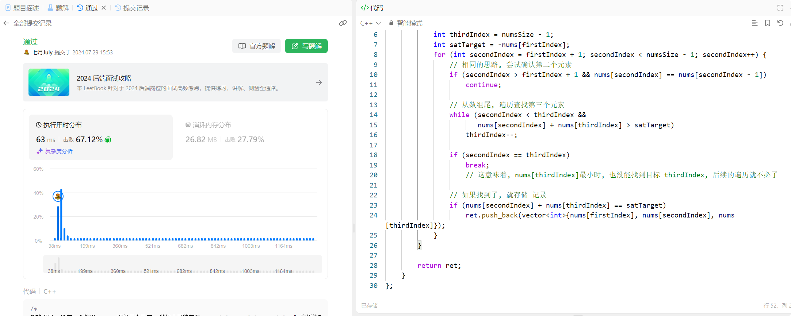The height and width of the screenshot is (316, 791).
Task: Click the avatar marker on the runtime chart
Action: click(x=58, y=196)
